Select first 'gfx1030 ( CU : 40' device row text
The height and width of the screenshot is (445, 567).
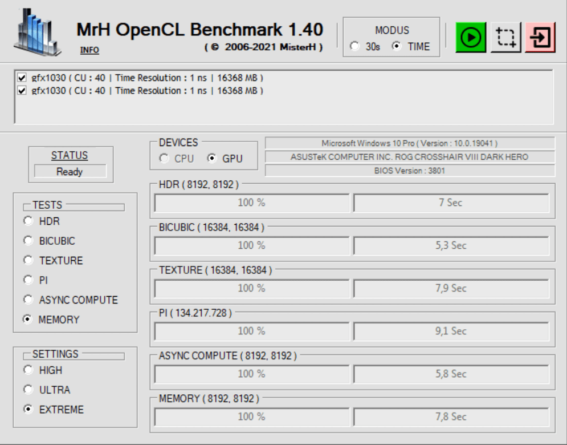[x=147, y=78]
